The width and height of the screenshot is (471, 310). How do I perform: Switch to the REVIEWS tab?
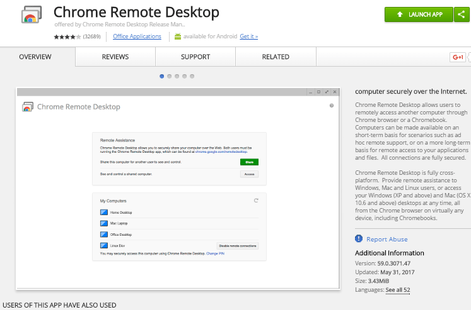coord(115,57)
